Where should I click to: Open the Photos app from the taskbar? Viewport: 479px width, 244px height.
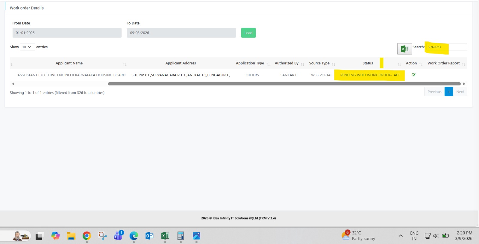point(196,236)
